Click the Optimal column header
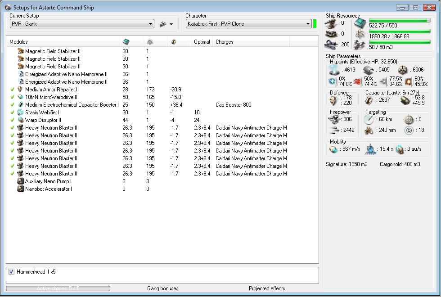Image resolution: width=441 pixels, height=297 pixels. (202, 41)
